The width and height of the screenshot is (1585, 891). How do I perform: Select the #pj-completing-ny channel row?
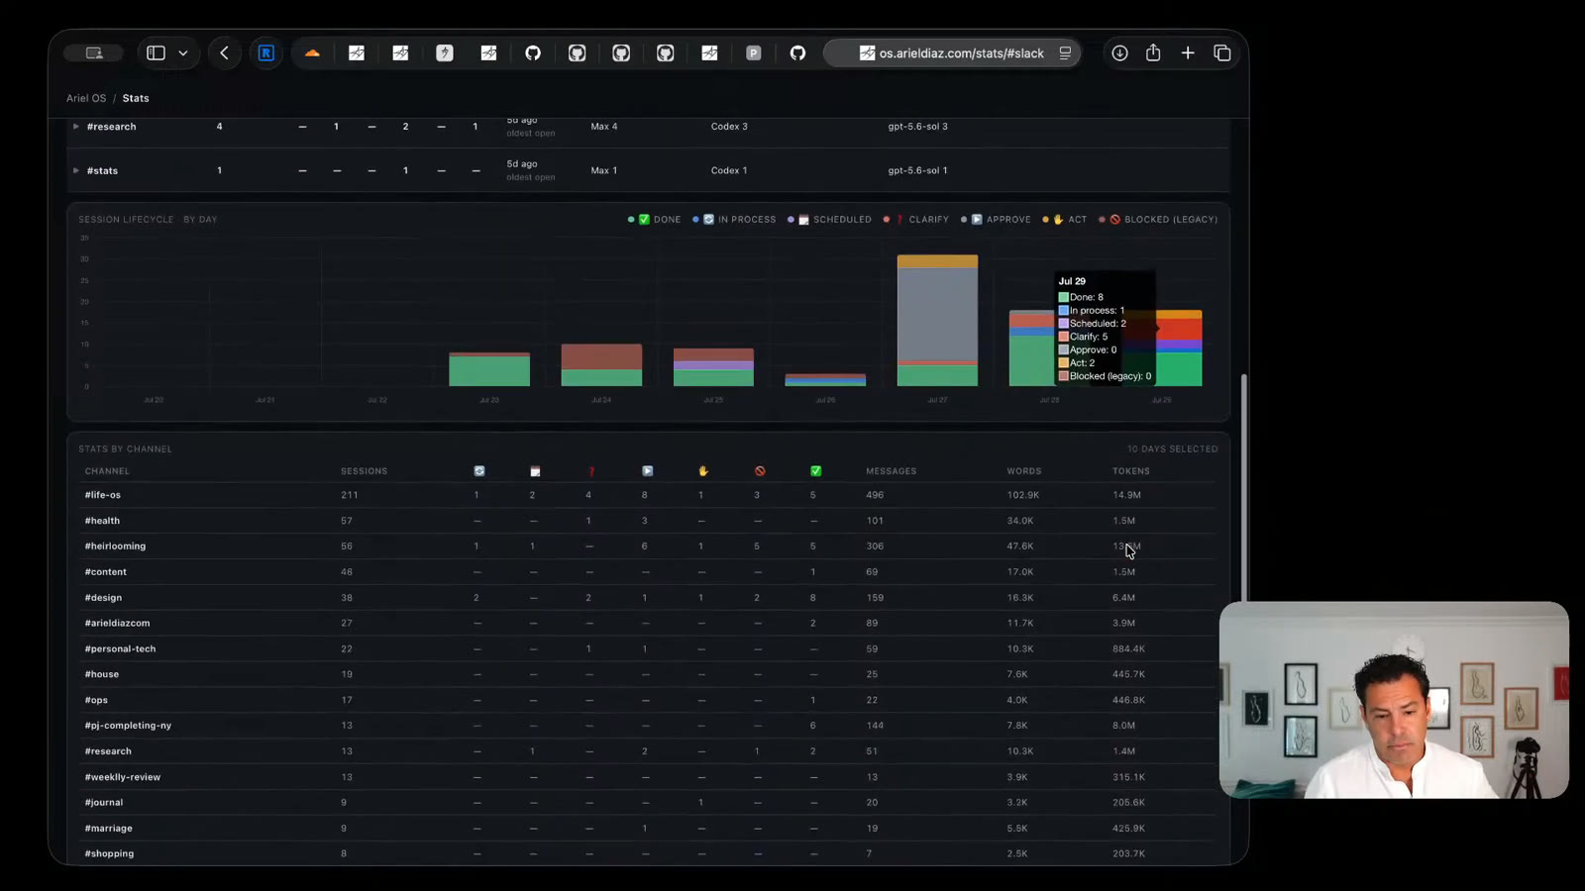click(x=649, y=726)
